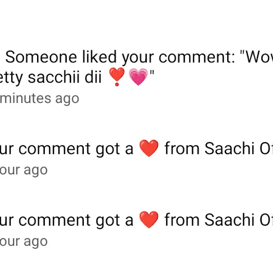Click the quoted "Wow" comment text
Image resolution: width=273 pixels, height=273 pixels.
coord(256,57)
